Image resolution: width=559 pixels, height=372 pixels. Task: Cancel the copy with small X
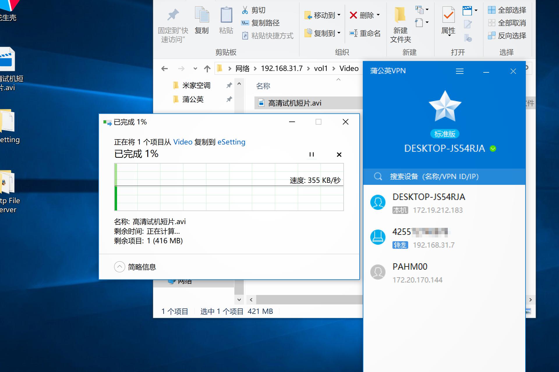(x=339, y=155)
